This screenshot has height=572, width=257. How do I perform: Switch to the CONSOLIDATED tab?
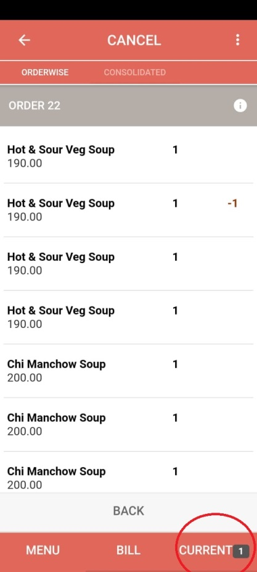tap(135, 72)
